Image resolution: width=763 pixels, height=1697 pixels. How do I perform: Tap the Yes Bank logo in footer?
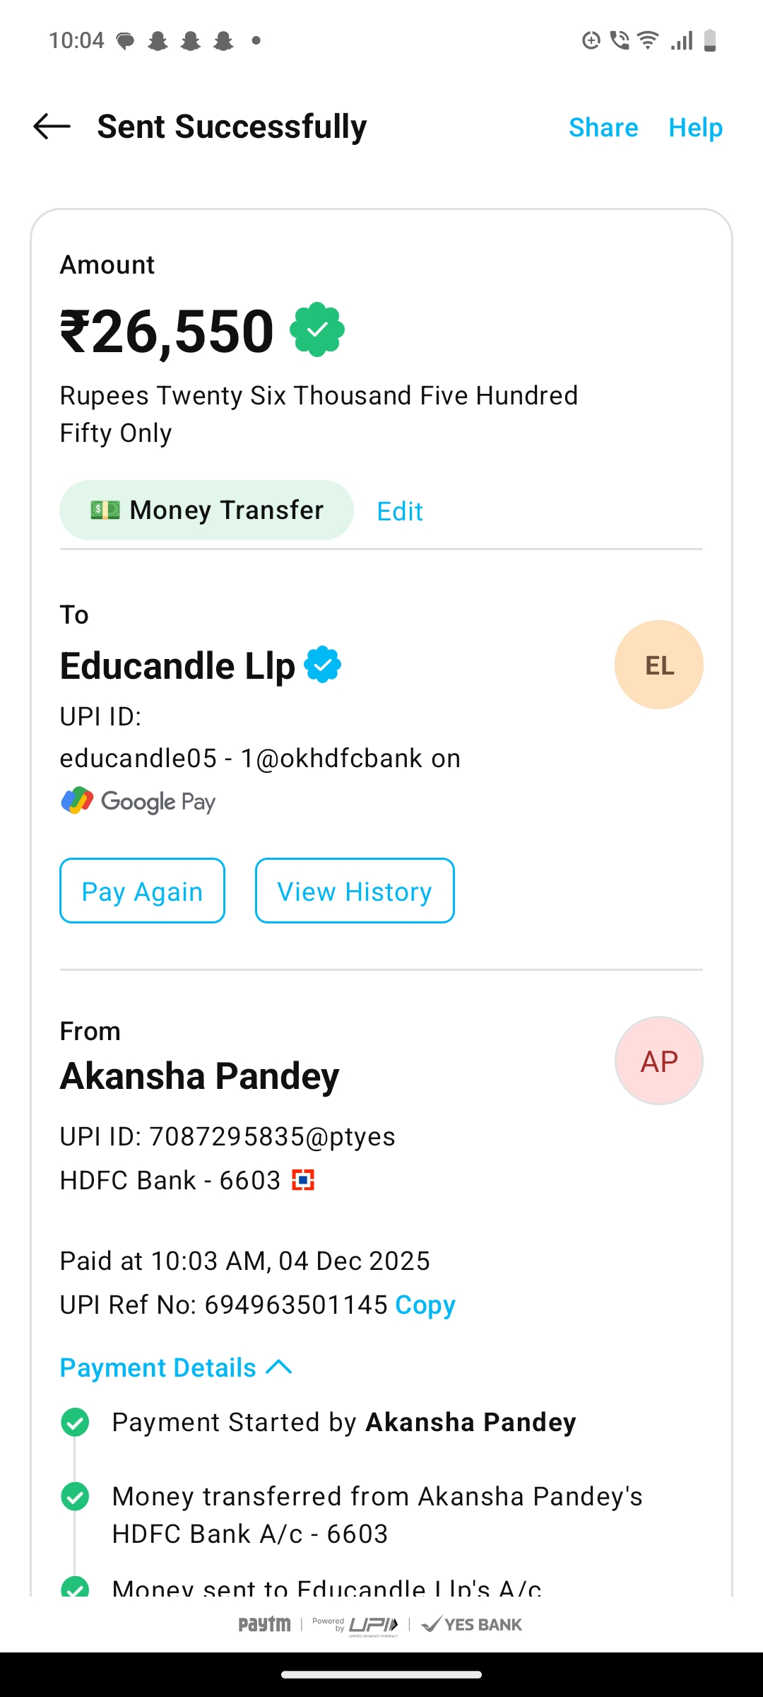(x=472, y=1624)
